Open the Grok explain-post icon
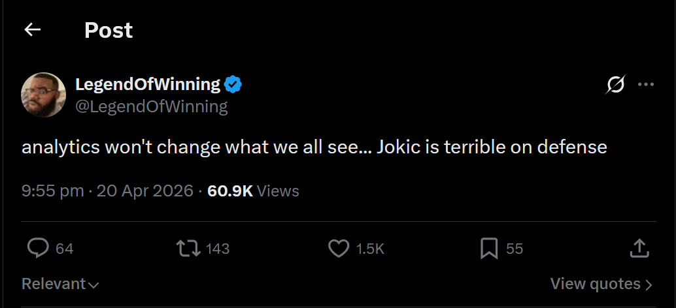Screen dimensions: 676x308 click(x=615, y=84)
